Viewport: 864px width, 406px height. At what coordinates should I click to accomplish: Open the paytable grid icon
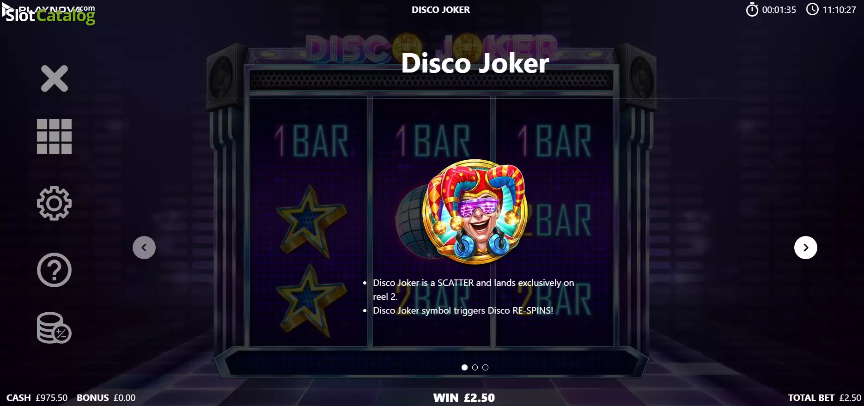click(55, 137)
